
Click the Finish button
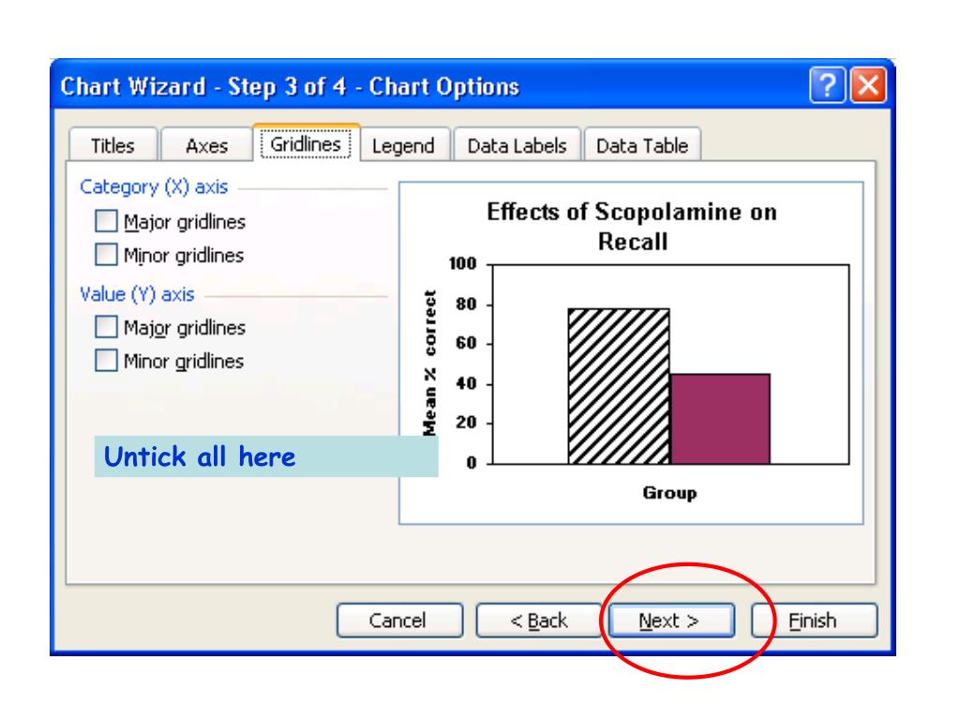point(815,621)
